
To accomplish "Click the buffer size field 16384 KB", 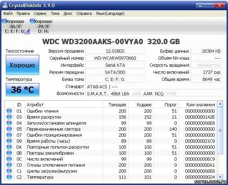I will coord(207,51).
